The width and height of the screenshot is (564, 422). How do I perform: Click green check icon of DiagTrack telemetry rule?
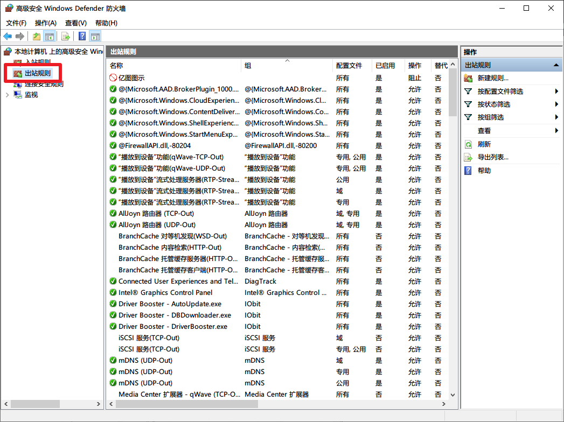(x=113, y=281)
